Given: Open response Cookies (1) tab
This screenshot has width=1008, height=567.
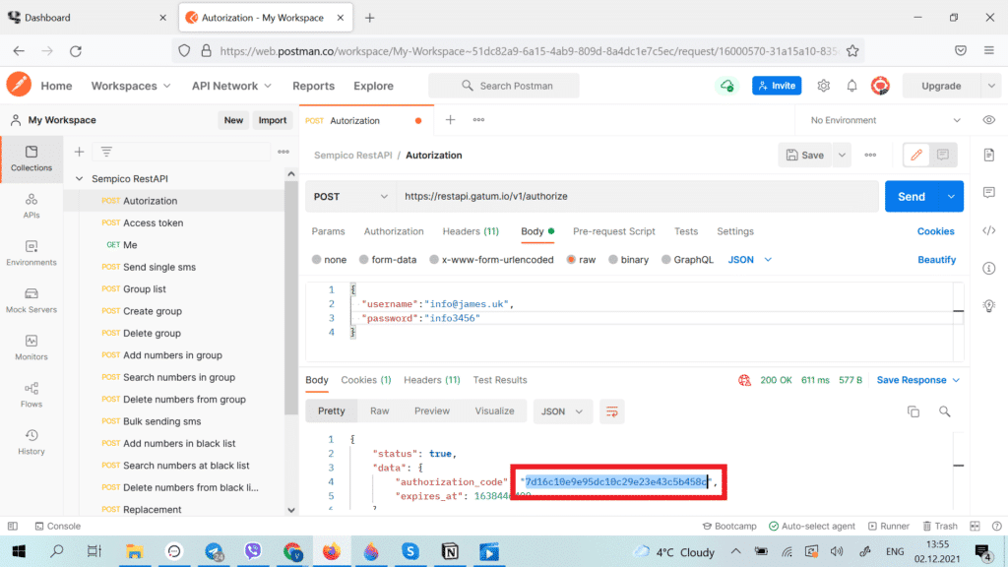Looking at the screenshot, I should pos(366,380).
